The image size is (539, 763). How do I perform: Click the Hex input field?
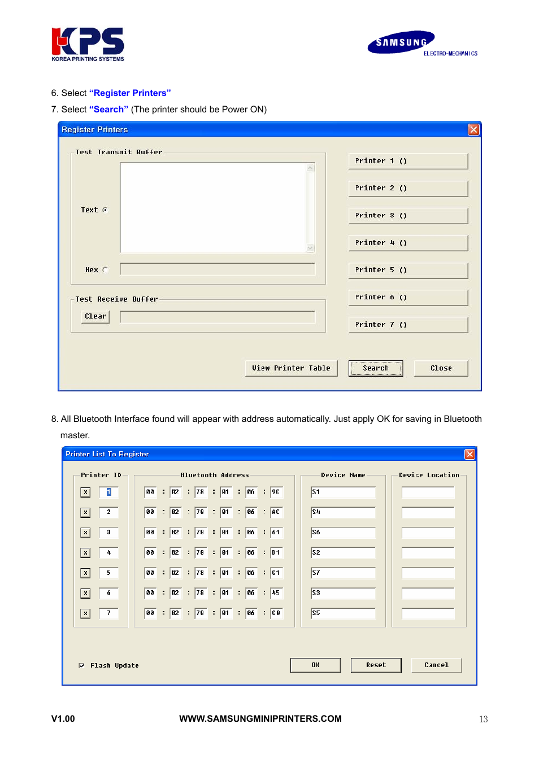pos(218,269)
